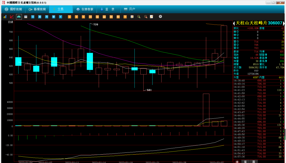The width and height of the screenshot is (286, 163).
Task: Switch to quarterly (季) K-line period
Action: [53, 17]
